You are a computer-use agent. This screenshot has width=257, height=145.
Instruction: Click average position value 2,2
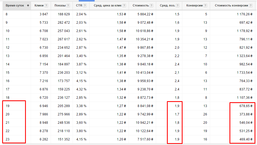click(177, 56)
